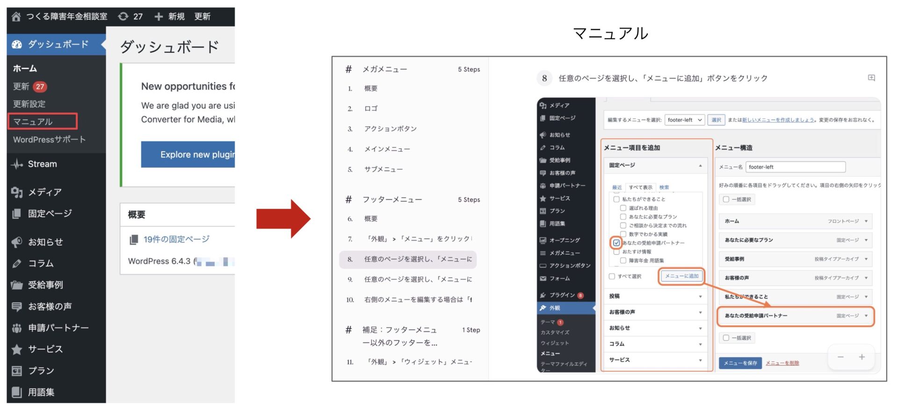898x411 pixels.
Task: Check the 選ばれる理由 page checkbox
Action: pos(623,208)
